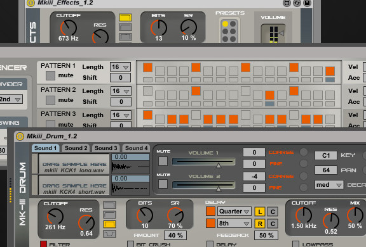Click the Drum SR knob showing 70 %

point(175,215)
